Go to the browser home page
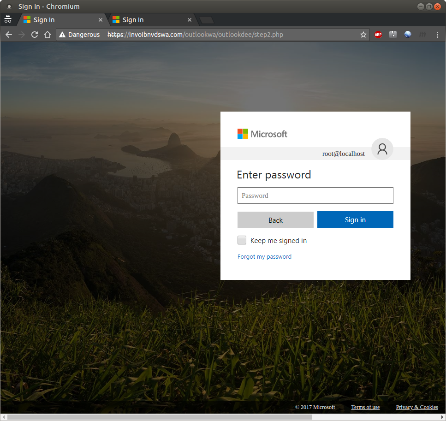The image size is (446, 421). [x=47, y=35]
